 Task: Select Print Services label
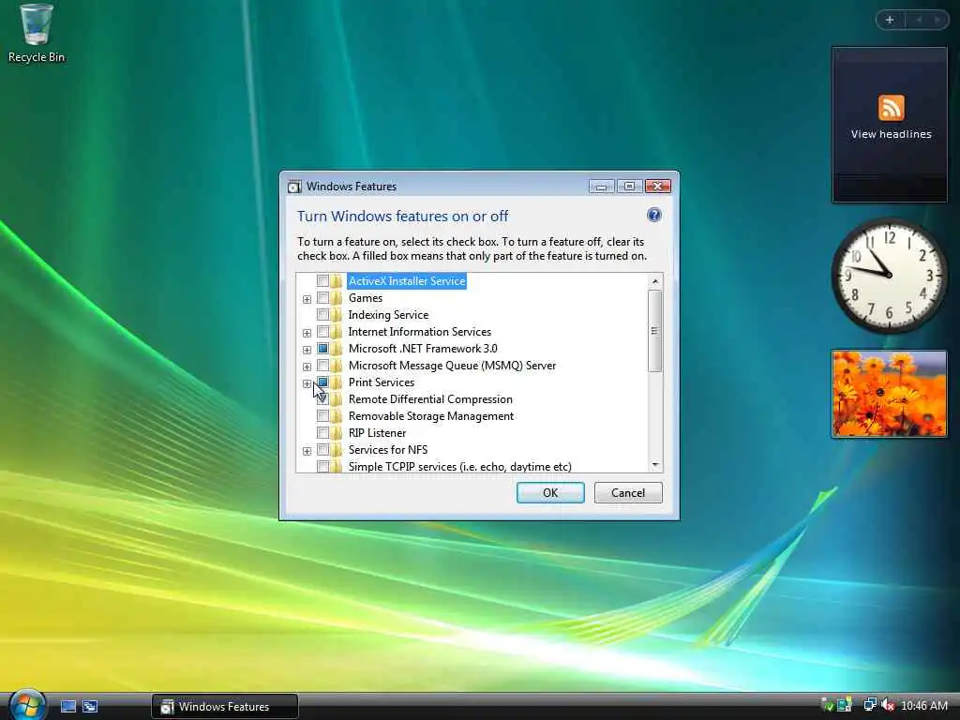(x=381, y=382)
